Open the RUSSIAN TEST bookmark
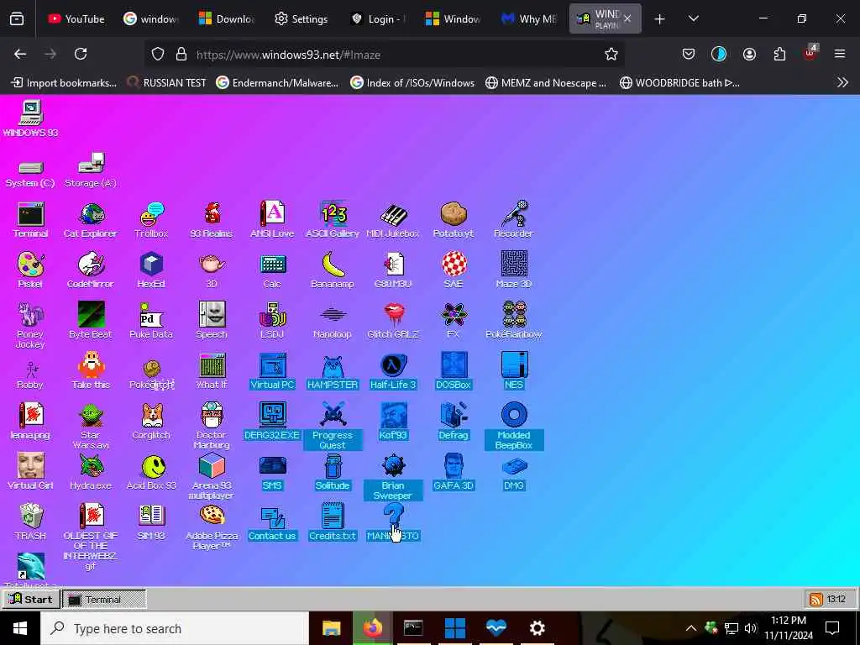 point(166,83)
